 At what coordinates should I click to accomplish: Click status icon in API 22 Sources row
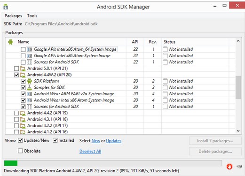click(165, 62)
